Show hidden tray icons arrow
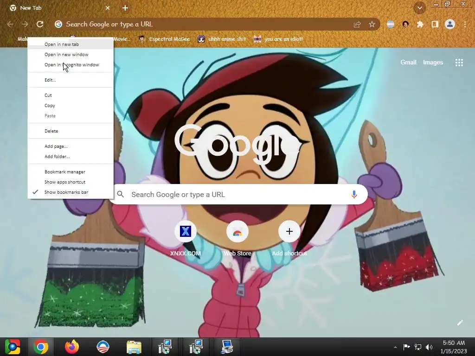 pyautogui.click(x=395, y=347)
